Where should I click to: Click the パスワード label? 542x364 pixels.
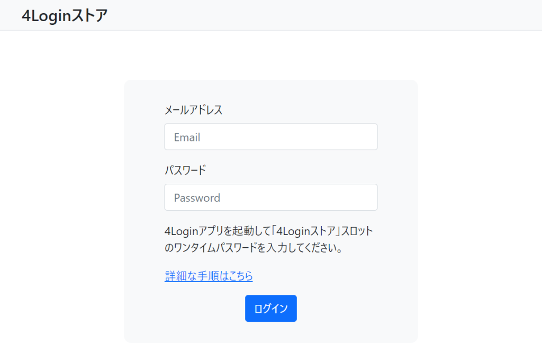[185, 170]
